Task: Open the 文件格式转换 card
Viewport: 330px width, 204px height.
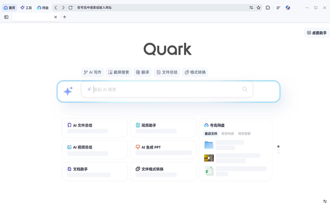Action: click(163, 171)
